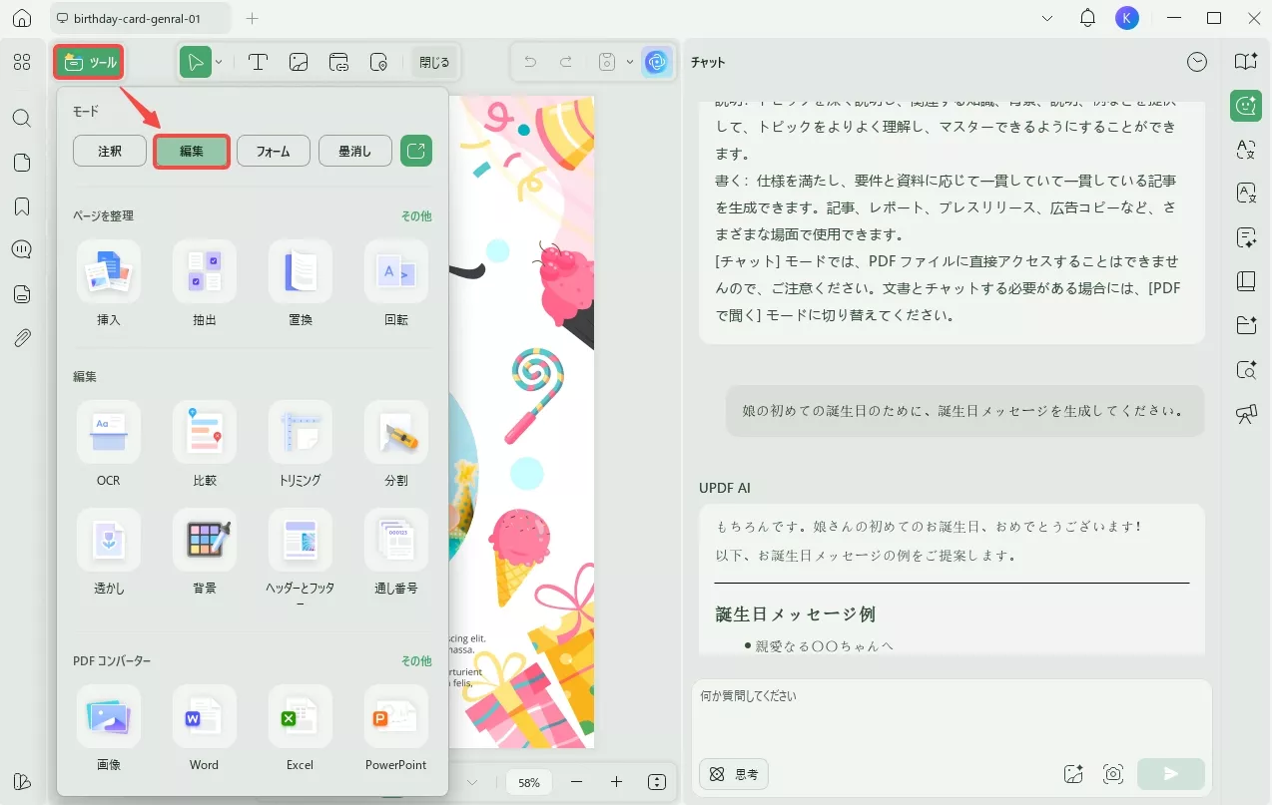
Task: Open the save options dropdown
Action: (x=629, y=61)
